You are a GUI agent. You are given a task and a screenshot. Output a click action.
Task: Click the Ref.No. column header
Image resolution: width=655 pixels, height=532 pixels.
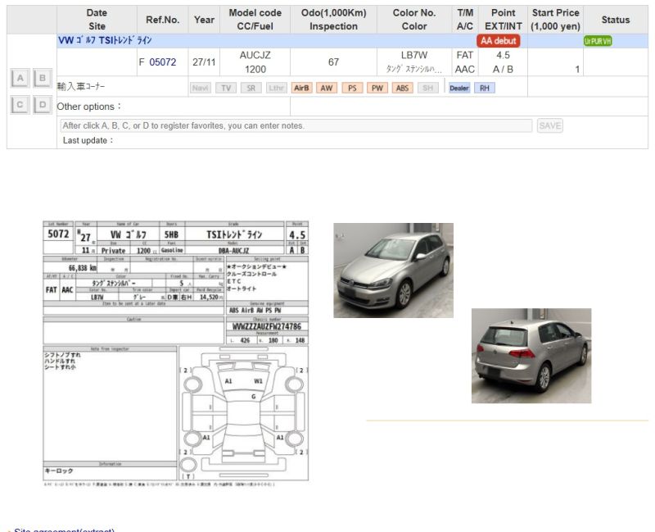pyautogui.click(x=162, y=20)
